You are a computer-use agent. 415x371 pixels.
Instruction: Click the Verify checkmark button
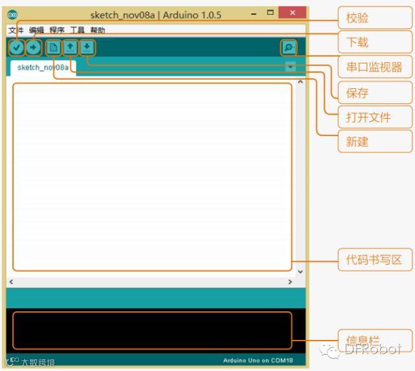point(17,47)
